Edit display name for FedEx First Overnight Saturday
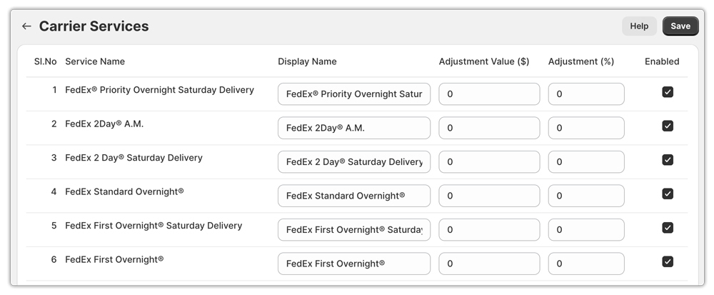The width and height of the screenshot is (714, 295). click(354, 230)
